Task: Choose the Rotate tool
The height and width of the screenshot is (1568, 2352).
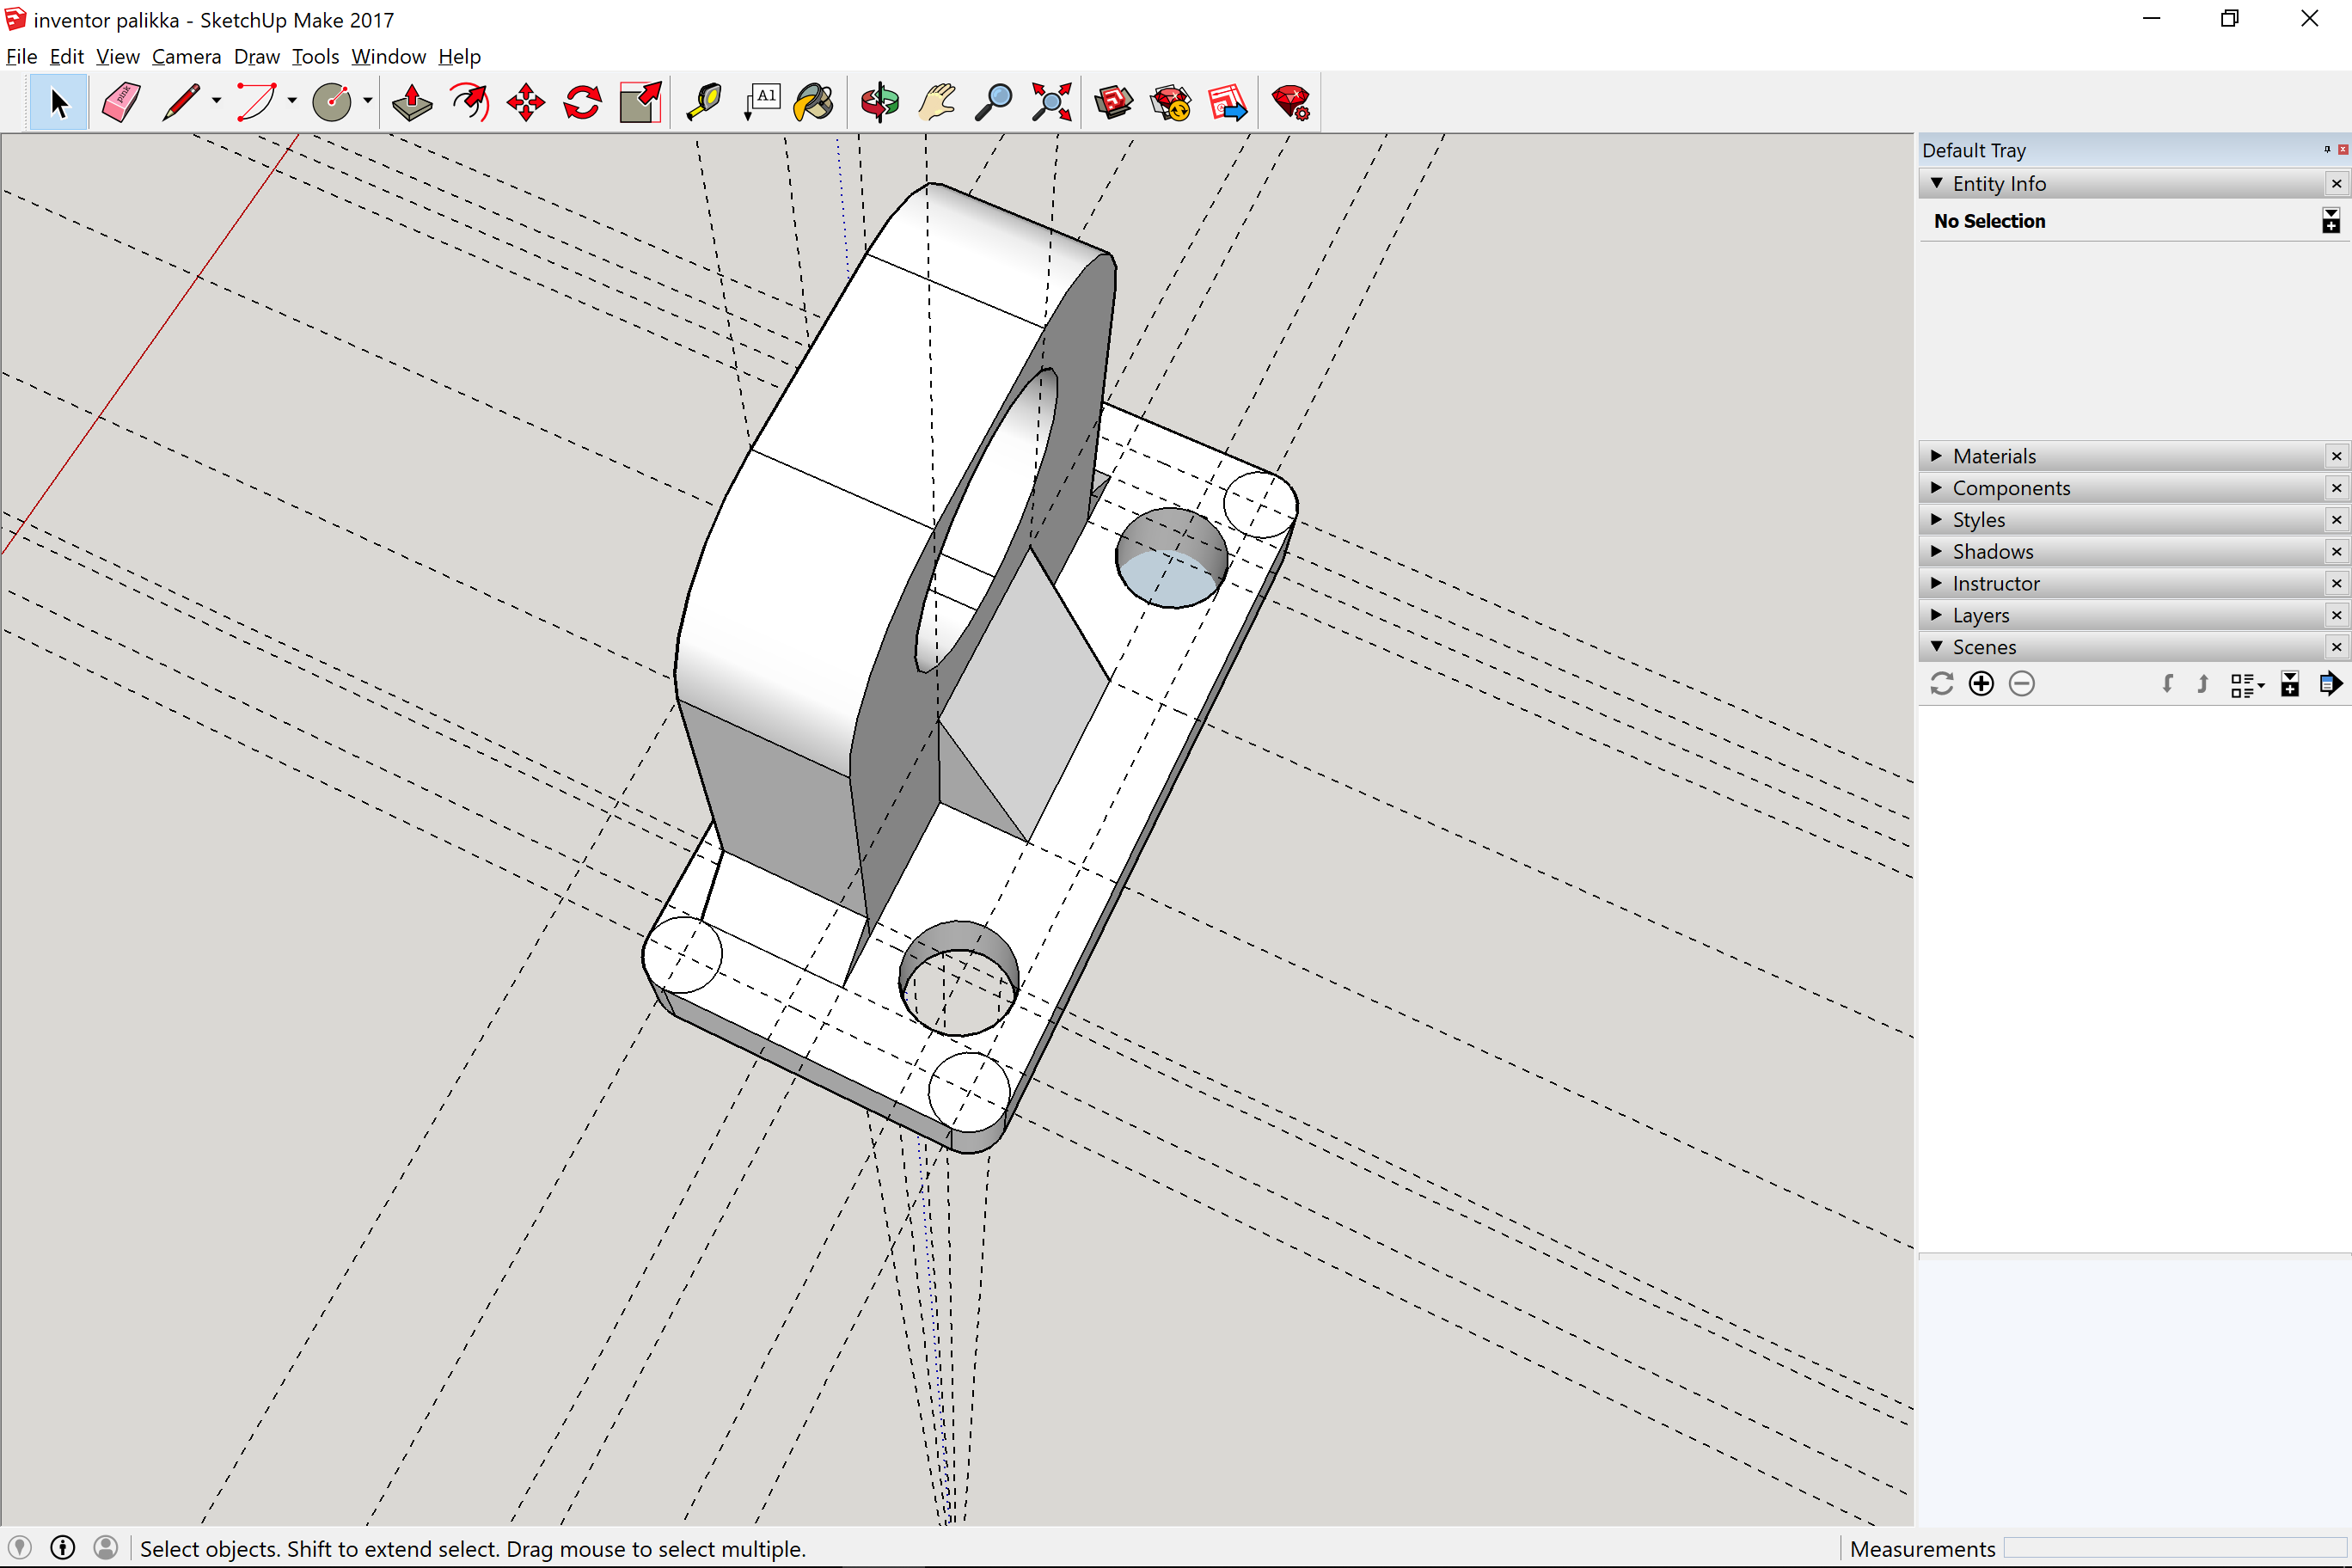Action: pyautogui.click(x=582, y=102)
